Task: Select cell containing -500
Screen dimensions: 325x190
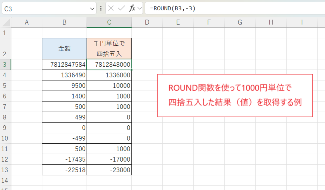Action: click(64, 149)
